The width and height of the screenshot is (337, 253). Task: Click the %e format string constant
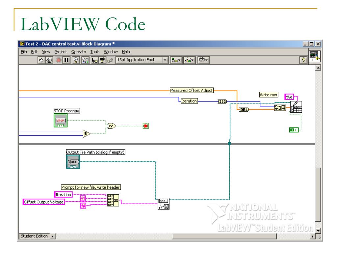[x=289, y=97]
